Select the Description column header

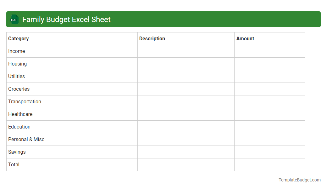pyautogui.click(x=152, y=38)
